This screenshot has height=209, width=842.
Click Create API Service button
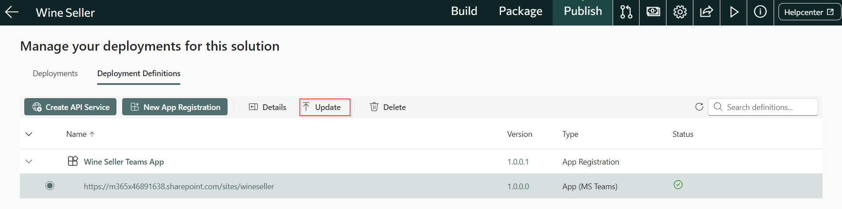click(x=71, y=107)
